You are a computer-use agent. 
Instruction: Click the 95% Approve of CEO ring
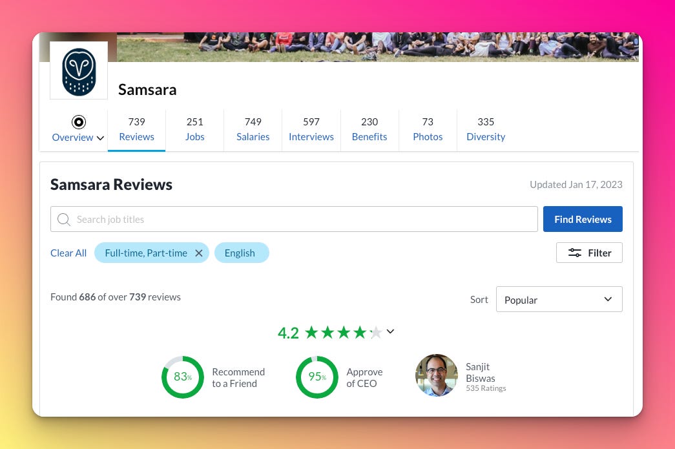[317, 377]
